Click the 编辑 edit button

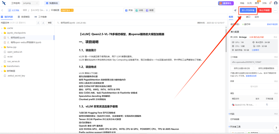[x=50, y=23]
